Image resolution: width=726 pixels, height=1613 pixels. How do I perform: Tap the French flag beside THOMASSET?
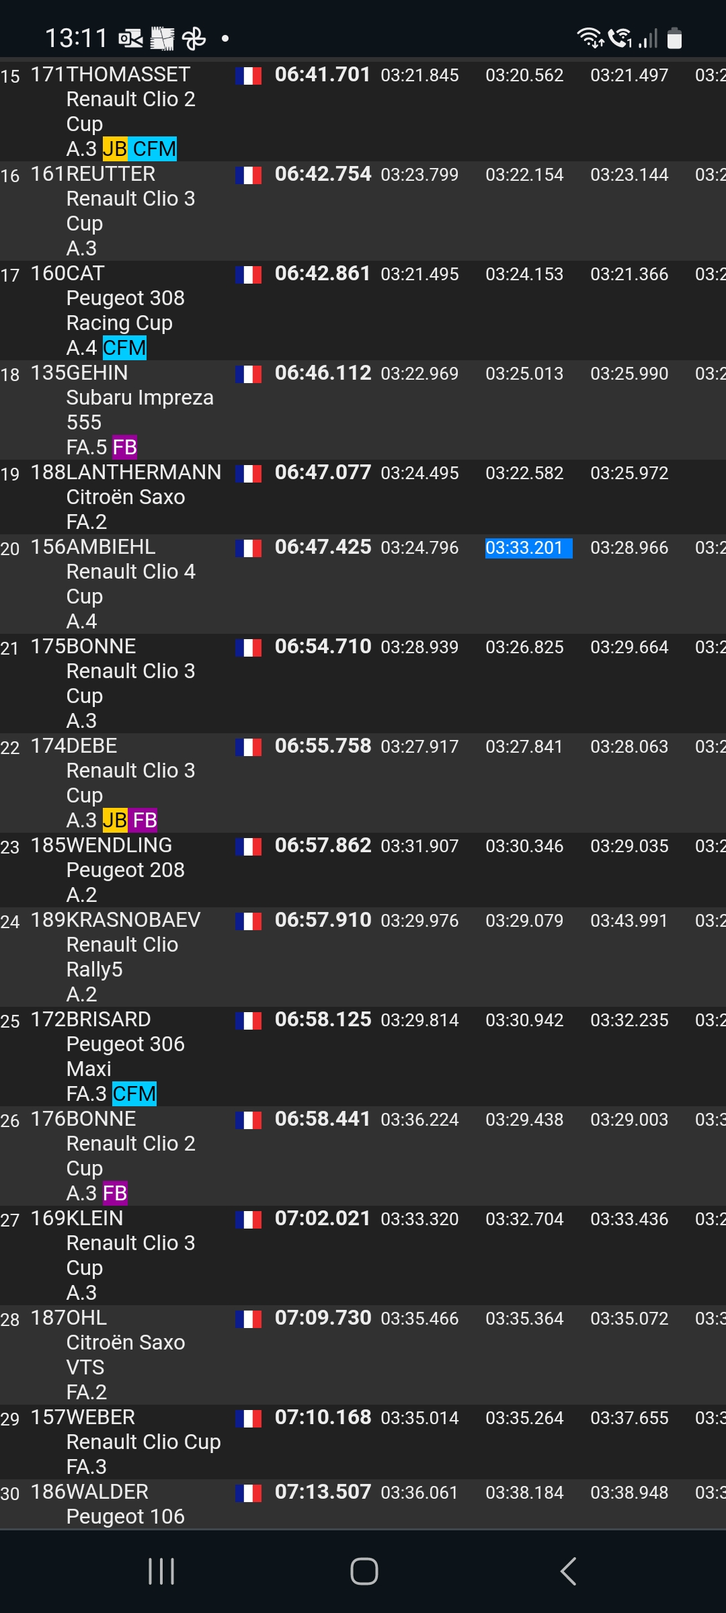click(x=248, y=76)
